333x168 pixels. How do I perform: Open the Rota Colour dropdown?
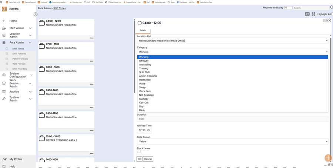(x=233, y=141)
